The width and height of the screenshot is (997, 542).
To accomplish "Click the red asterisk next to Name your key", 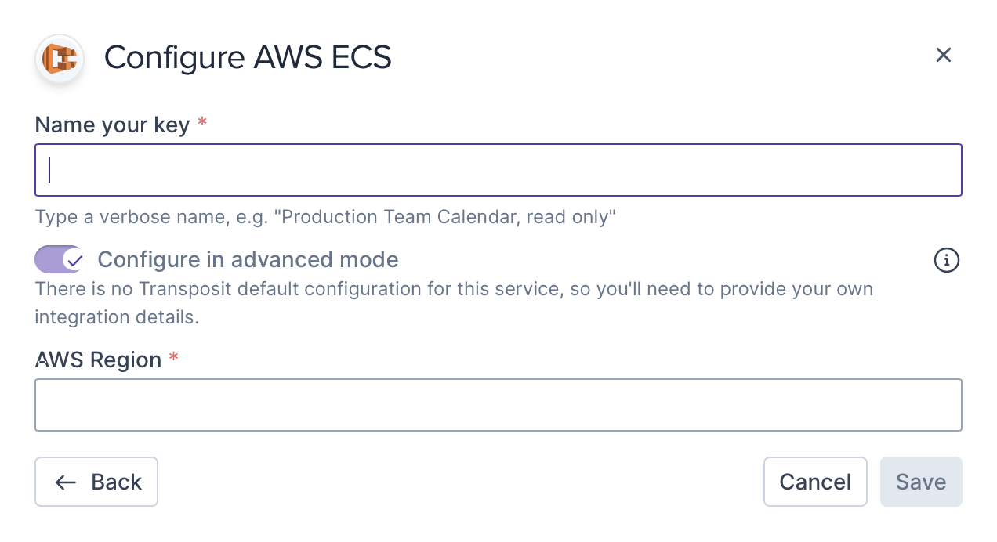I will [202, 124].
